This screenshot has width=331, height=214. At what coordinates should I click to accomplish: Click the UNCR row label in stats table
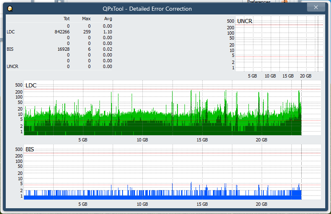(12, 66)
